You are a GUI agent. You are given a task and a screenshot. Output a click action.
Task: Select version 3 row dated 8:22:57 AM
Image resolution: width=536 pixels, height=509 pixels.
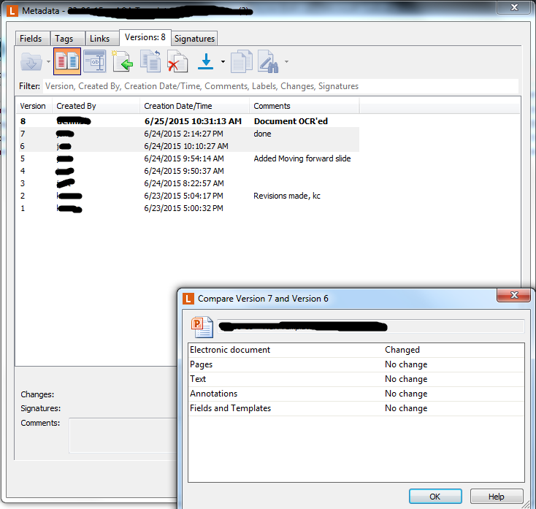coord(188,183)
